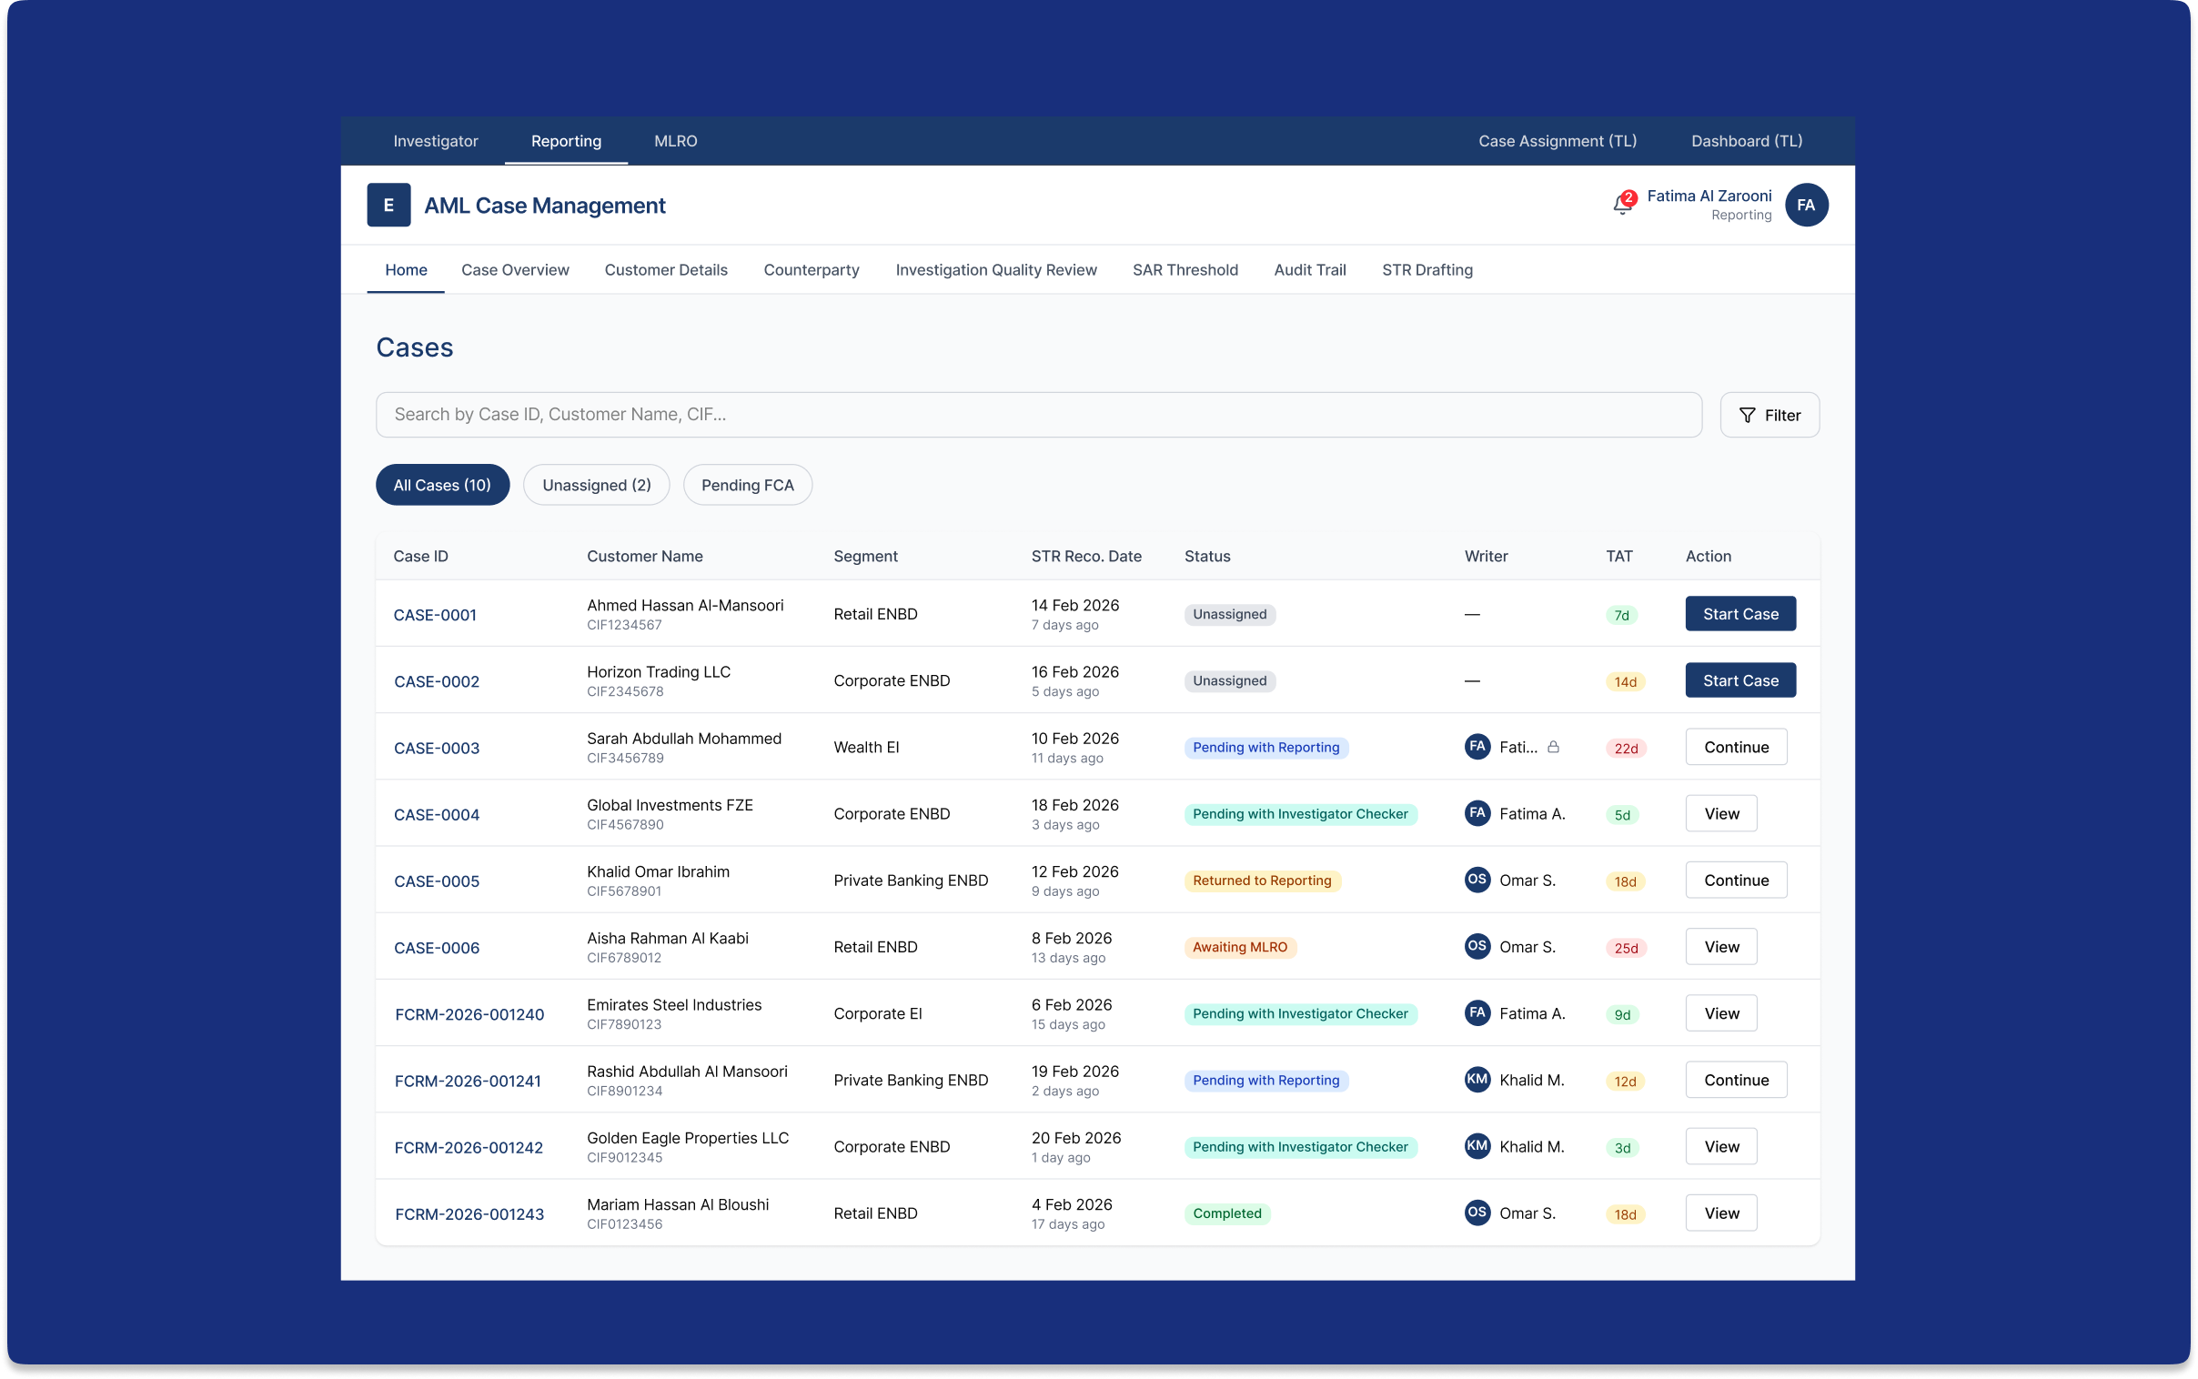The image size is (2198, 1379).
Task: Open the CASE-0006 case link
Action: click(436, 948)
